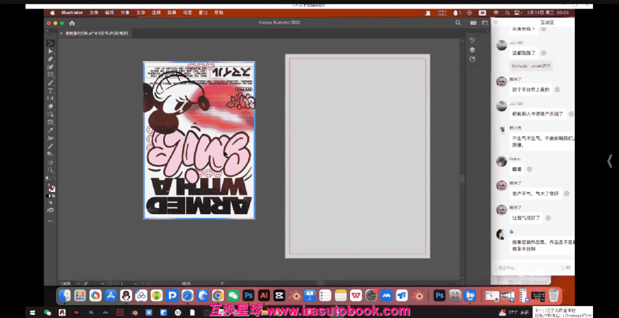Open the 文字 menu
The image size is (619, 318).
[140, 13]
